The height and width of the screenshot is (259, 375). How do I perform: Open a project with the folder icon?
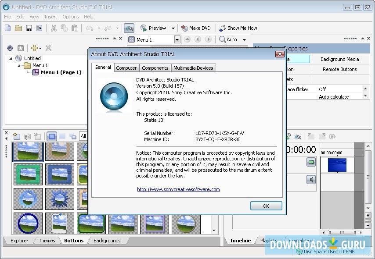18,28
